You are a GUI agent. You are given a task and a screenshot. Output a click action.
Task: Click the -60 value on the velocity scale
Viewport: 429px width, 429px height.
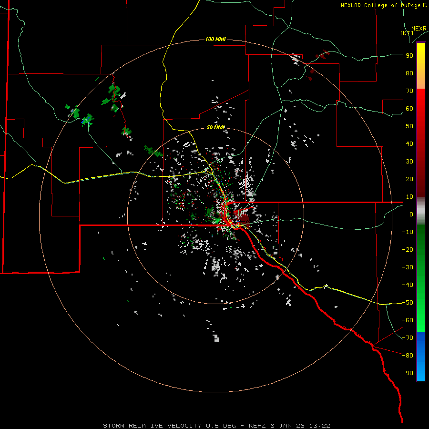(x=408, y=320)
